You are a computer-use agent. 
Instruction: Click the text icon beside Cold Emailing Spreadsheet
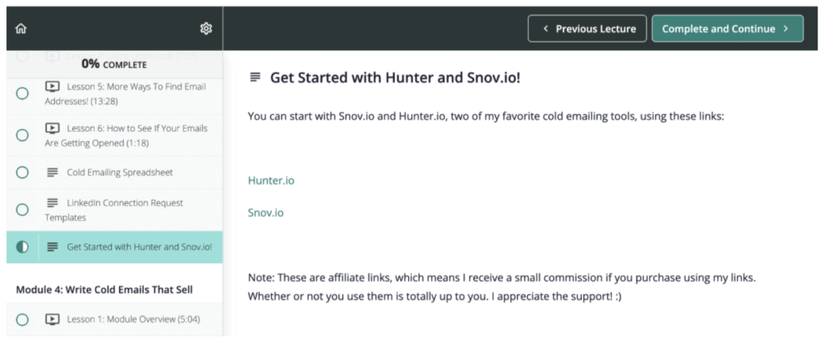click(x=52, y=172)
